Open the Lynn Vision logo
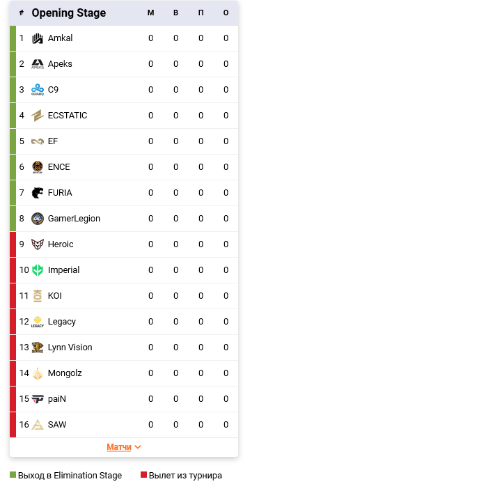The image size is (486, 484). tap(38, 348)
